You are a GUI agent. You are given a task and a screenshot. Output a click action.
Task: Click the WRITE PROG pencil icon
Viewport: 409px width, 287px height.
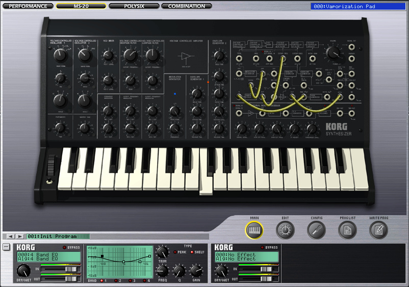(378, 230)
